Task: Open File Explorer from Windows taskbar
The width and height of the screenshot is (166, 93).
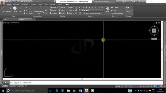Action: [x=68, y=91]
